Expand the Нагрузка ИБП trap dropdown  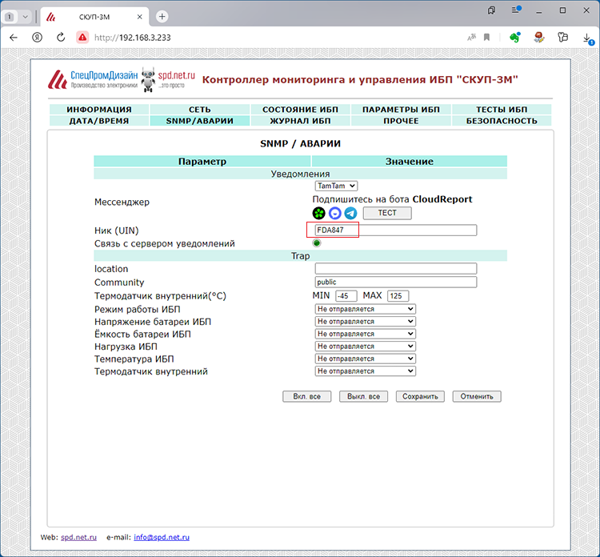pos(365,347)
